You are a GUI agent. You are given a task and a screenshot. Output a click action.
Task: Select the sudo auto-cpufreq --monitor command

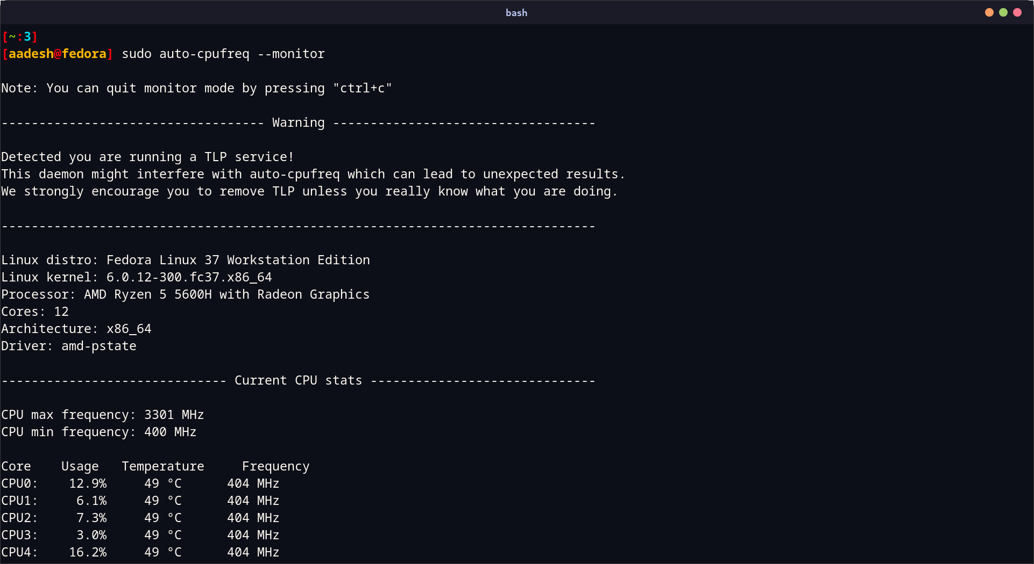tap(223, 54)
